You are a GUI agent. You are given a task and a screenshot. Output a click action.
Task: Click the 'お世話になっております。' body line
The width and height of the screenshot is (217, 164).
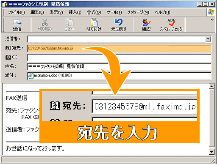35,148
